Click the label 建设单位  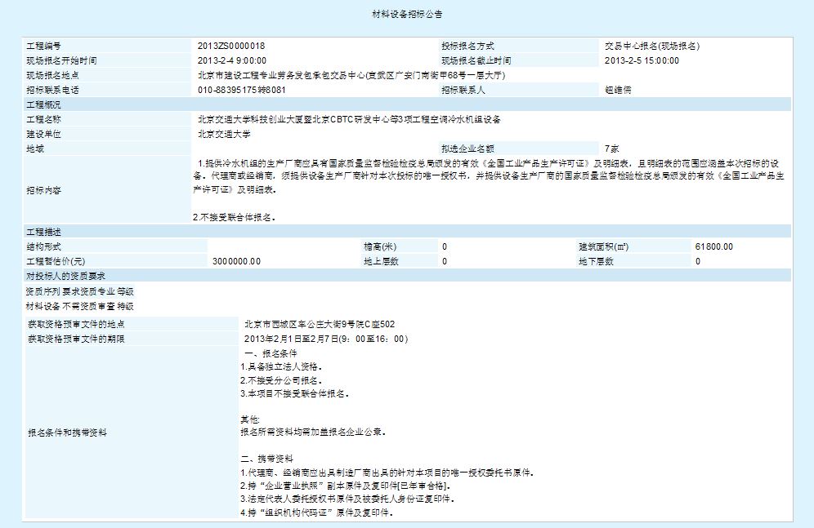coord(43,134)
